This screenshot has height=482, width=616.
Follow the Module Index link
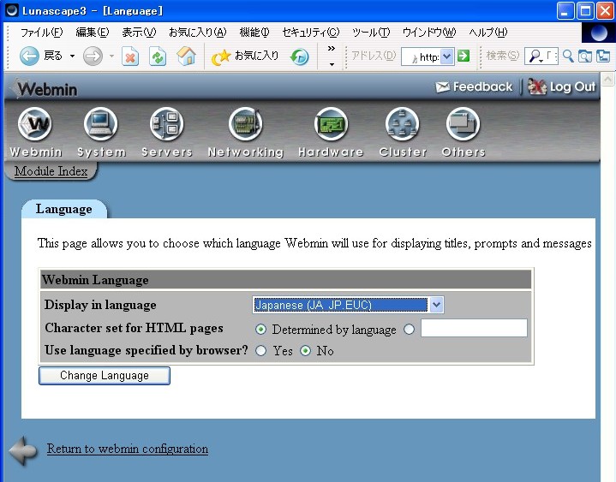click(x=51, y=171)
